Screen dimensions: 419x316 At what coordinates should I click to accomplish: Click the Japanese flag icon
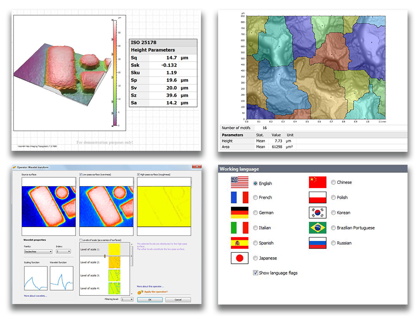tap(240, 258)
